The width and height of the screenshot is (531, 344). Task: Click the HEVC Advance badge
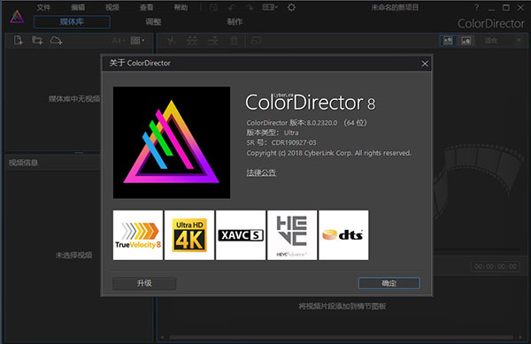pyautogui.click(x=292, y=235)
